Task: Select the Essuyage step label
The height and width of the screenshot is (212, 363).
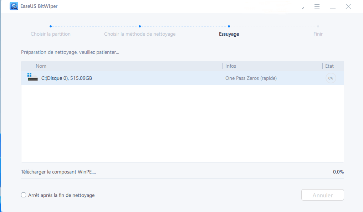Action: coord(229,34)
